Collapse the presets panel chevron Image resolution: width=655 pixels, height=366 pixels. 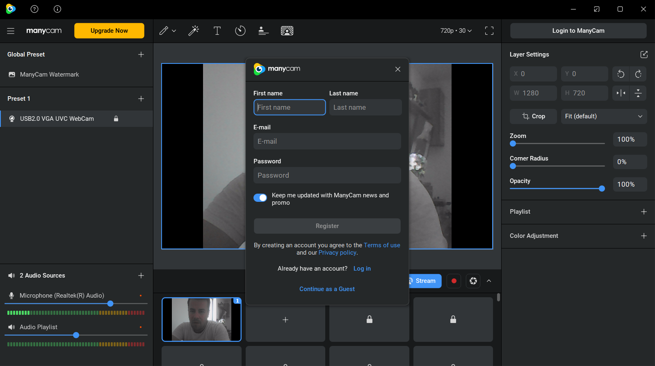[x=489, y=281]
